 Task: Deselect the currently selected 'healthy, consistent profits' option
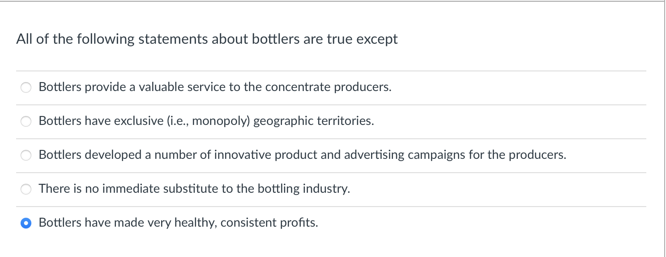[x=26, y=223]
